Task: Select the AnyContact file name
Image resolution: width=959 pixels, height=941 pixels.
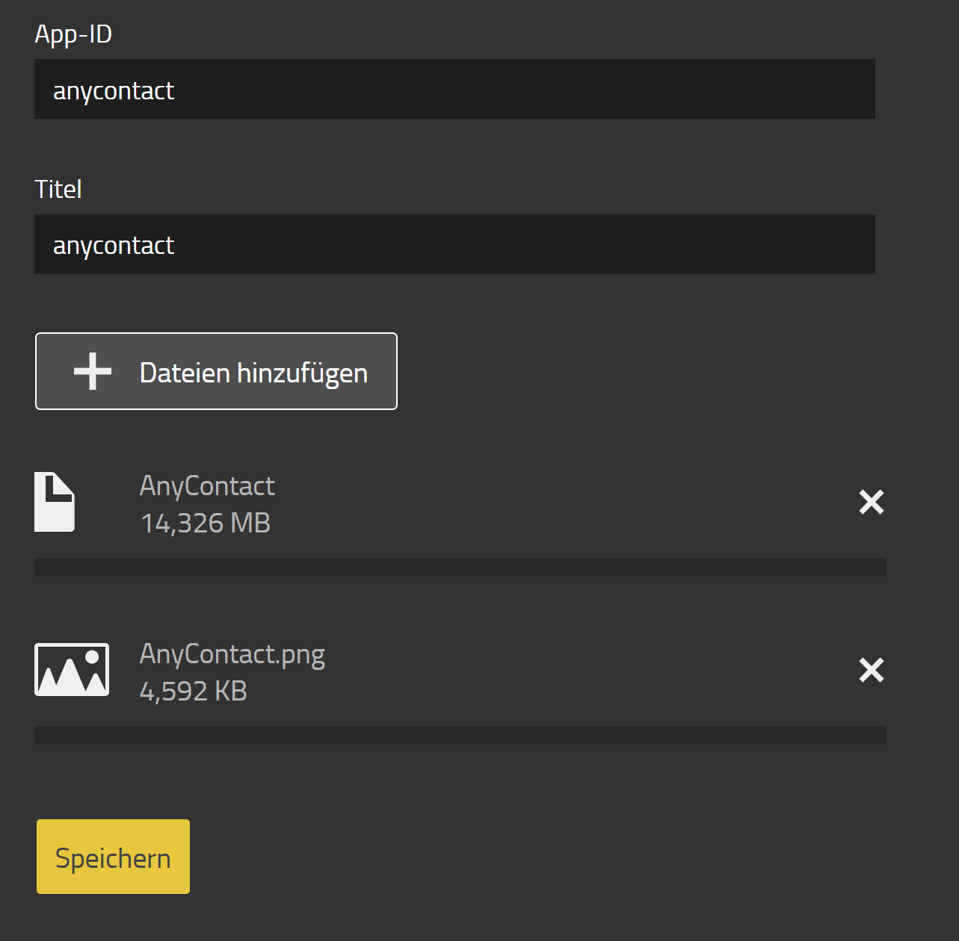Action: pyautogui.click(x=207, y=486)
